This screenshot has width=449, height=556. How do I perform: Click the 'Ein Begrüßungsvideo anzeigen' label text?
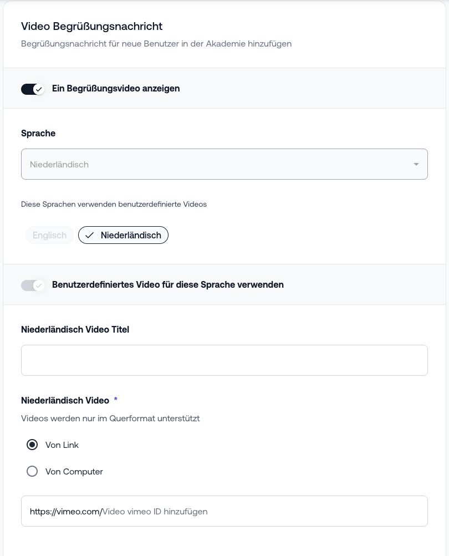pos(116,89)
